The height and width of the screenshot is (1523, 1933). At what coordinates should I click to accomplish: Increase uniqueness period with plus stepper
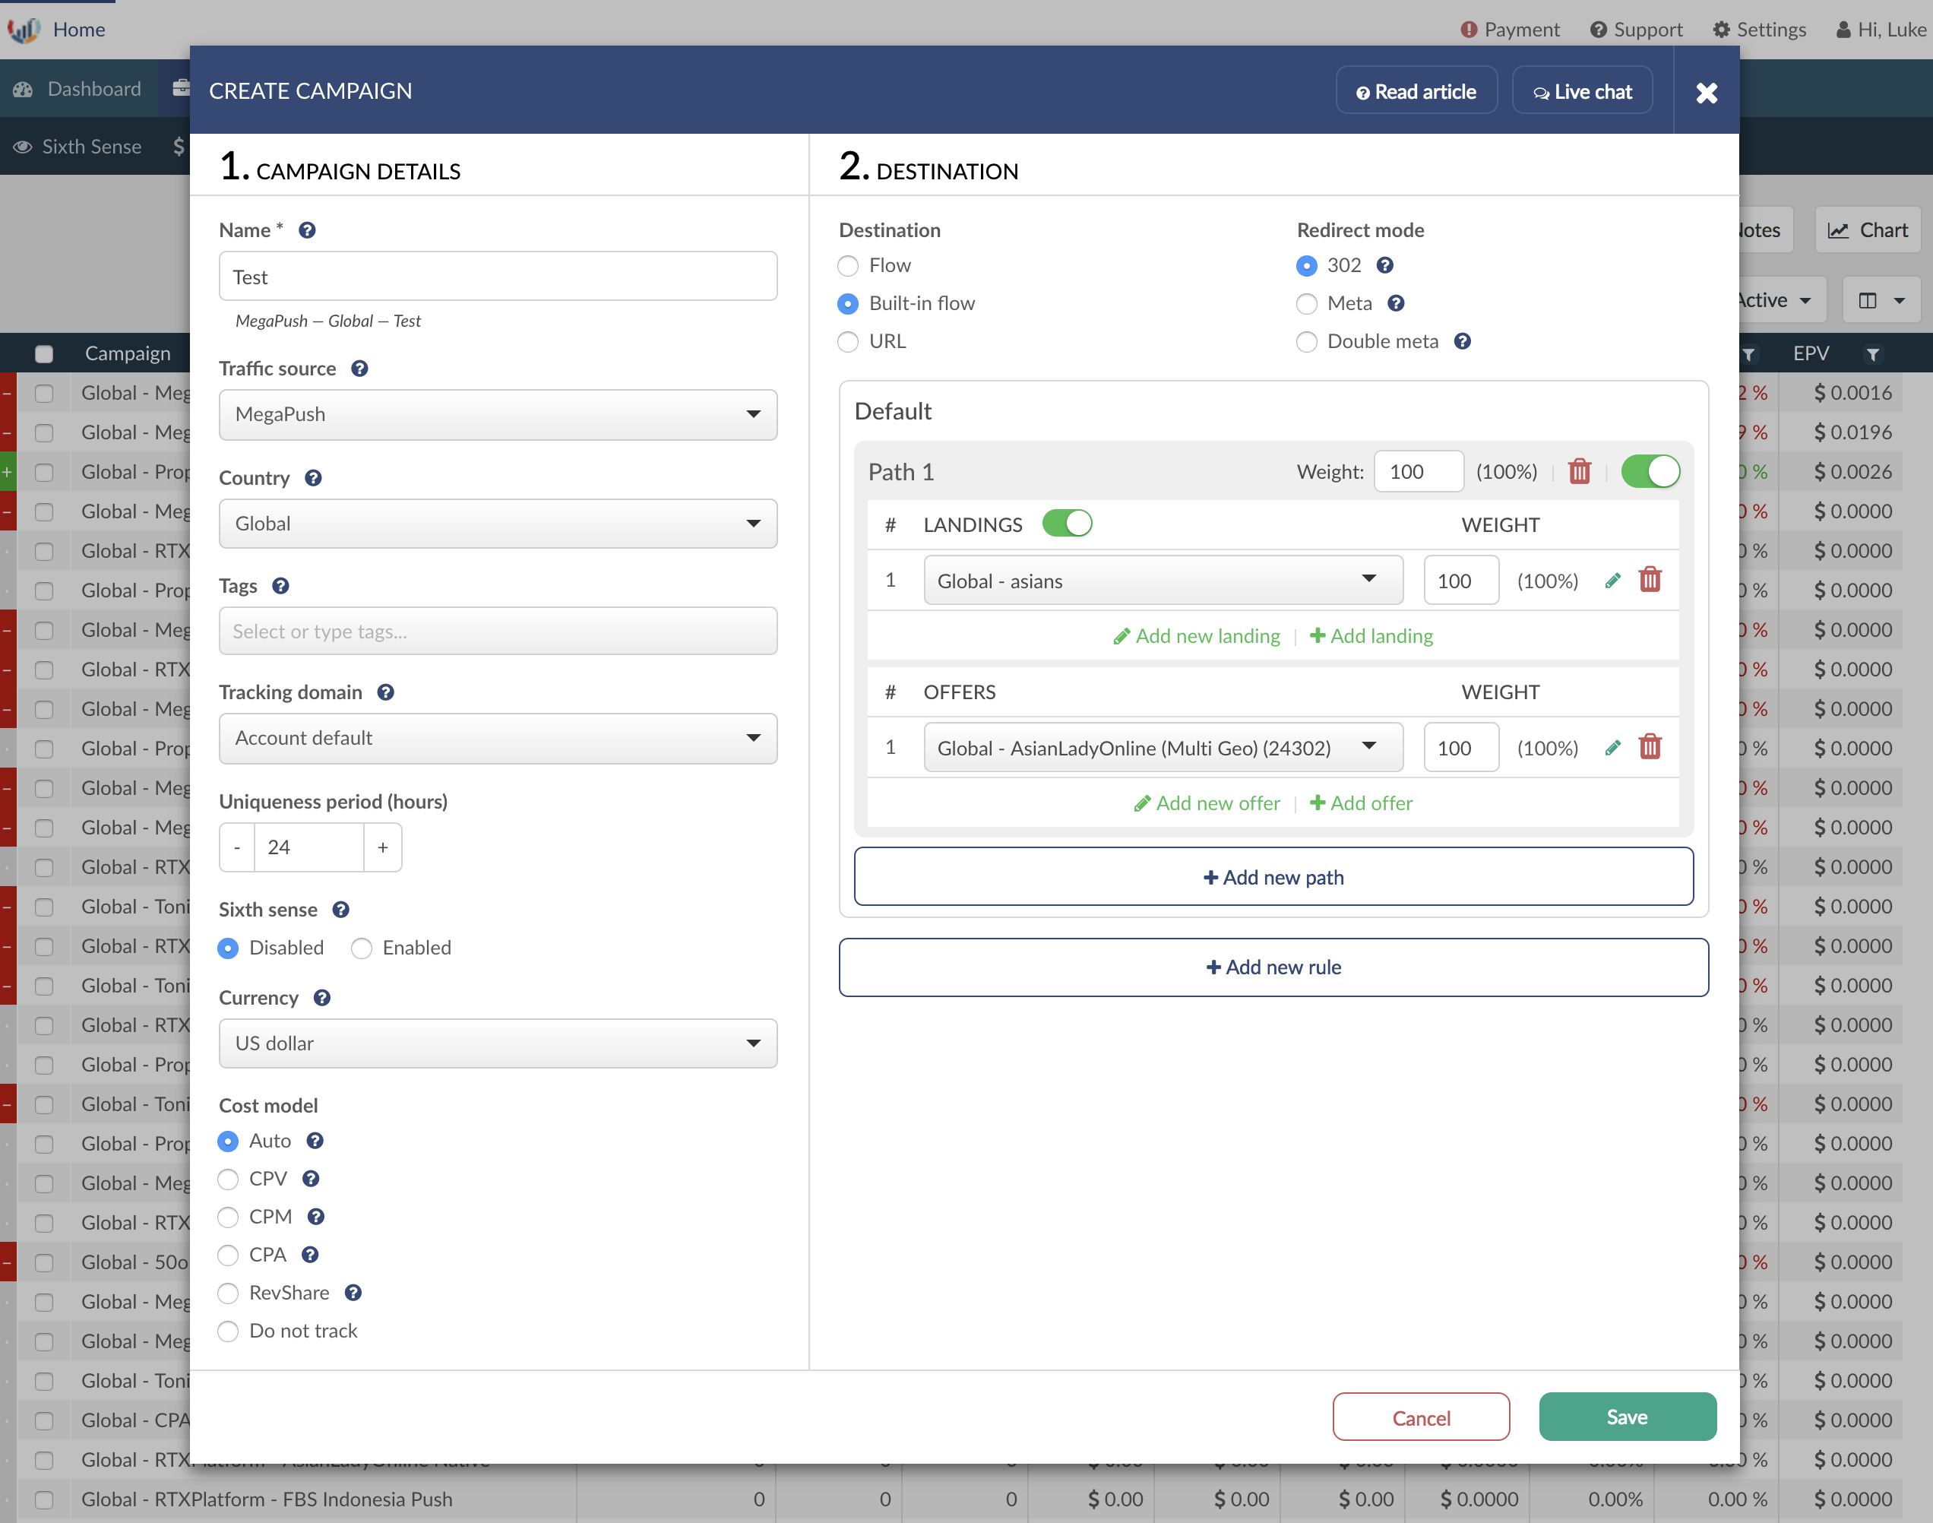click(382, 847)
